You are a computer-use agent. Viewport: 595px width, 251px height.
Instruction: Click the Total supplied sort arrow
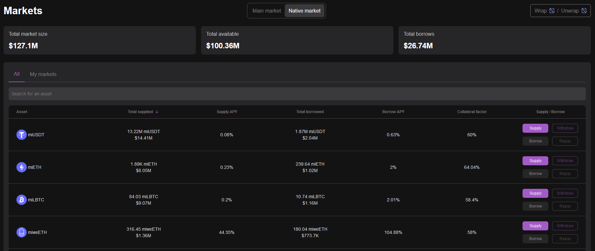point(157,112)
